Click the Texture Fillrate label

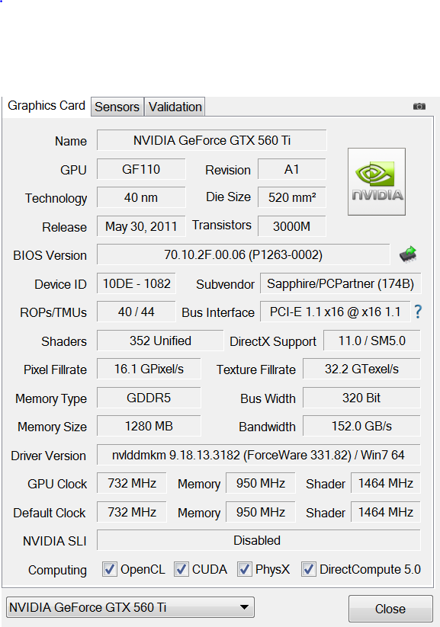[x=255, y=369]
